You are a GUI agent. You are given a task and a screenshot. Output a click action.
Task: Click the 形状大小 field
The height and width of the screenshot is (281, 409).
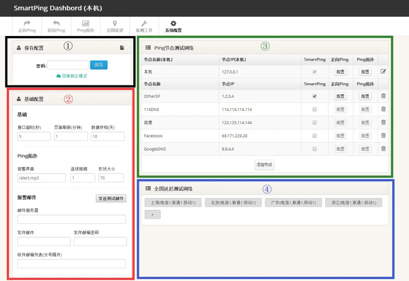[111, 178]
